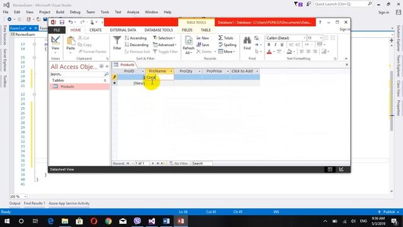Go to first record navigation button
Viewport: 403px width, 227px height.
click(127, 163)
